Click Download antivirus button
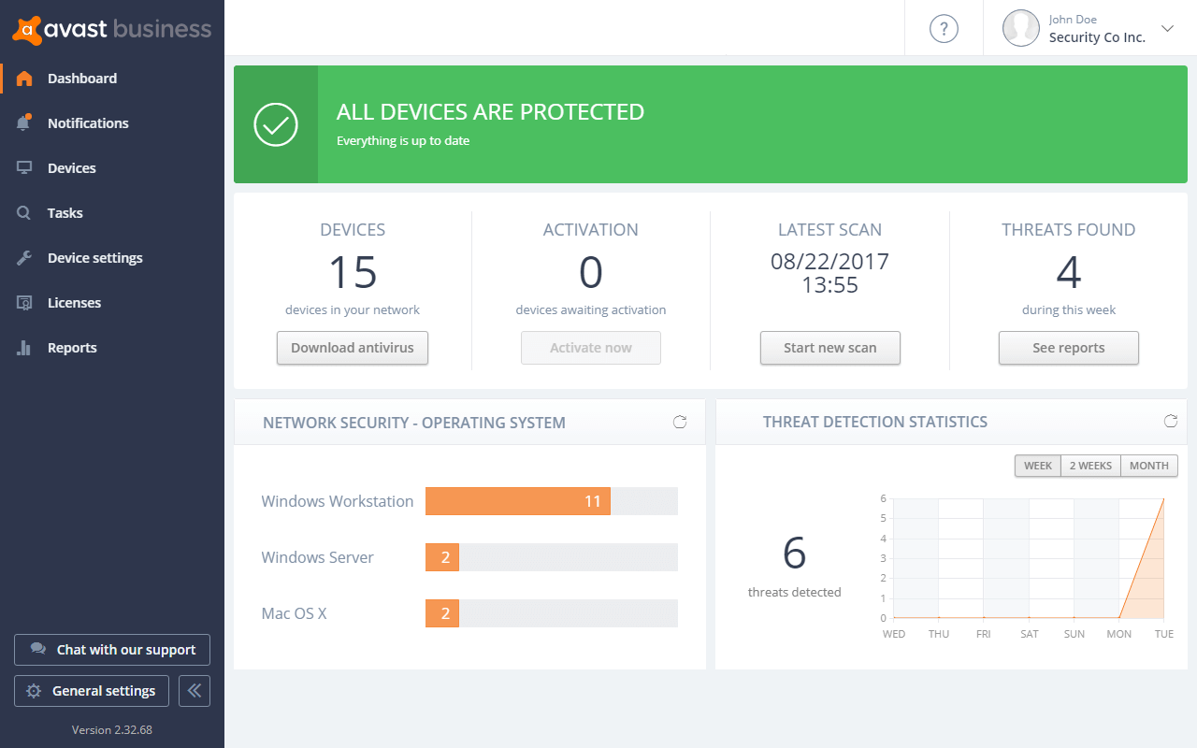This screenshot has height=748, width=1197. pyautogui.click(x=352, y=347)
